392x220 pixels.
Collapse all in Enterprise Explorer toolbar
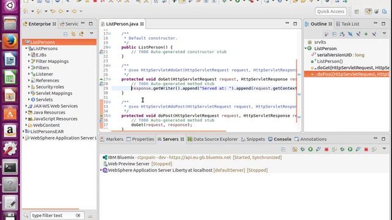[66, 34]
